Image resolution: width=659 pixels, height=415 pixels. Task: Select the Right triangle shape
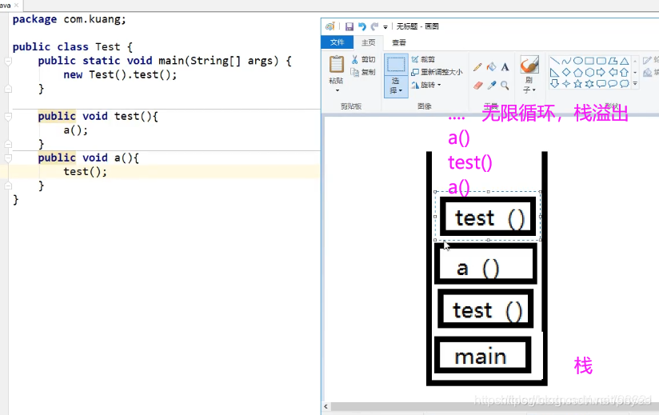click(x=555, y=72)
